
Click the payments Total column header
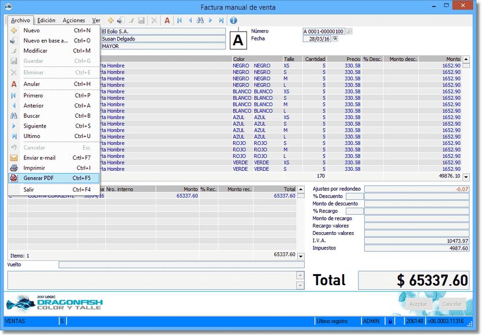(x=275, y=189)
